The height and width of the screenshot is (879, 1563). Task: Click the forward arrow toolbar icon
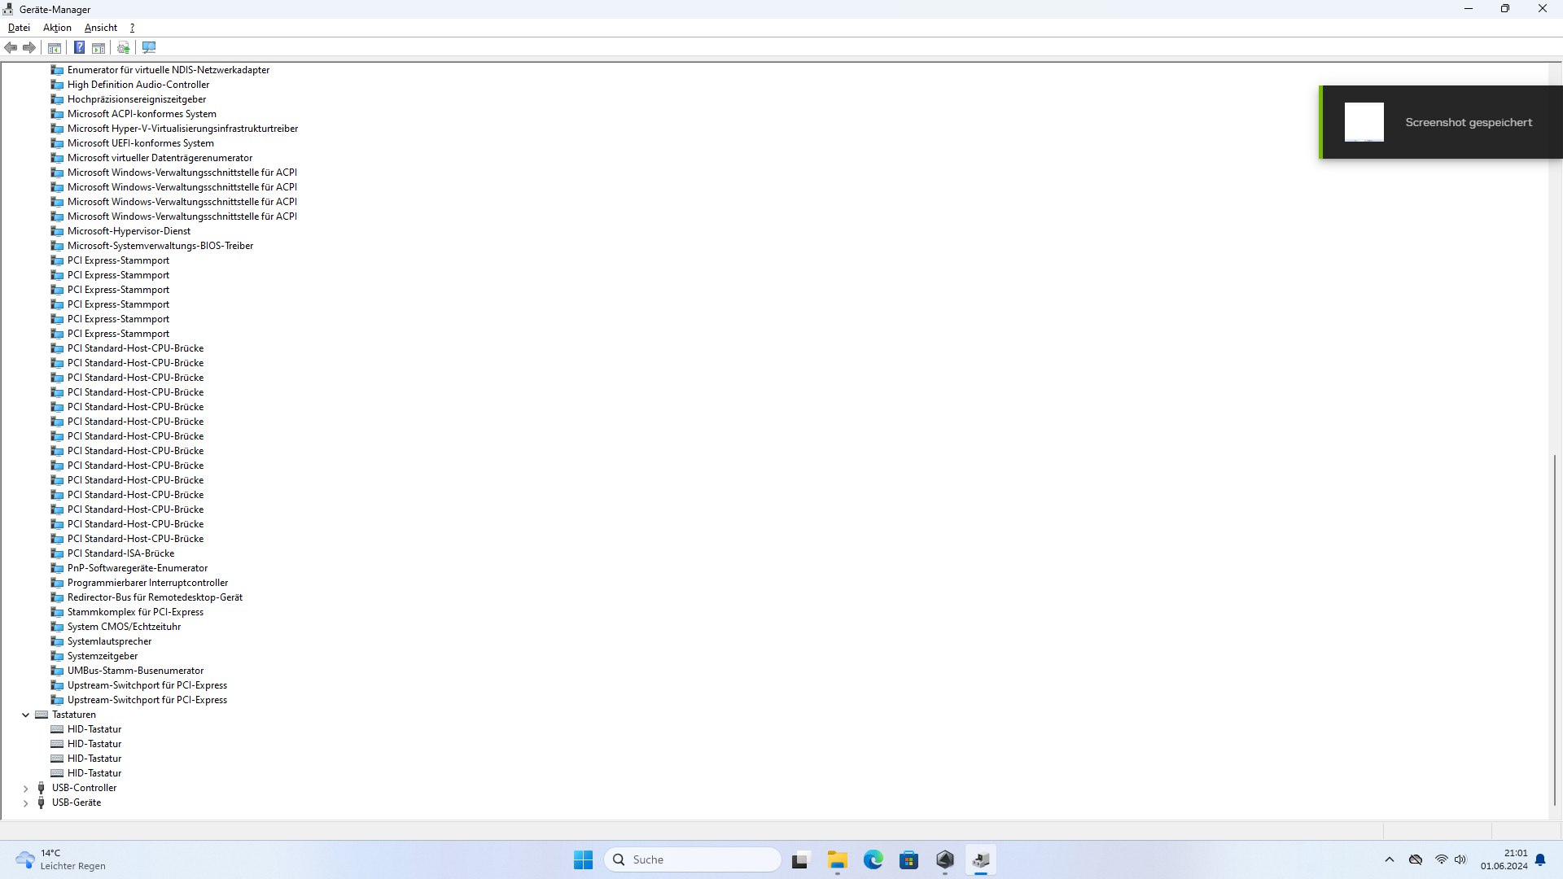point(29,48)
